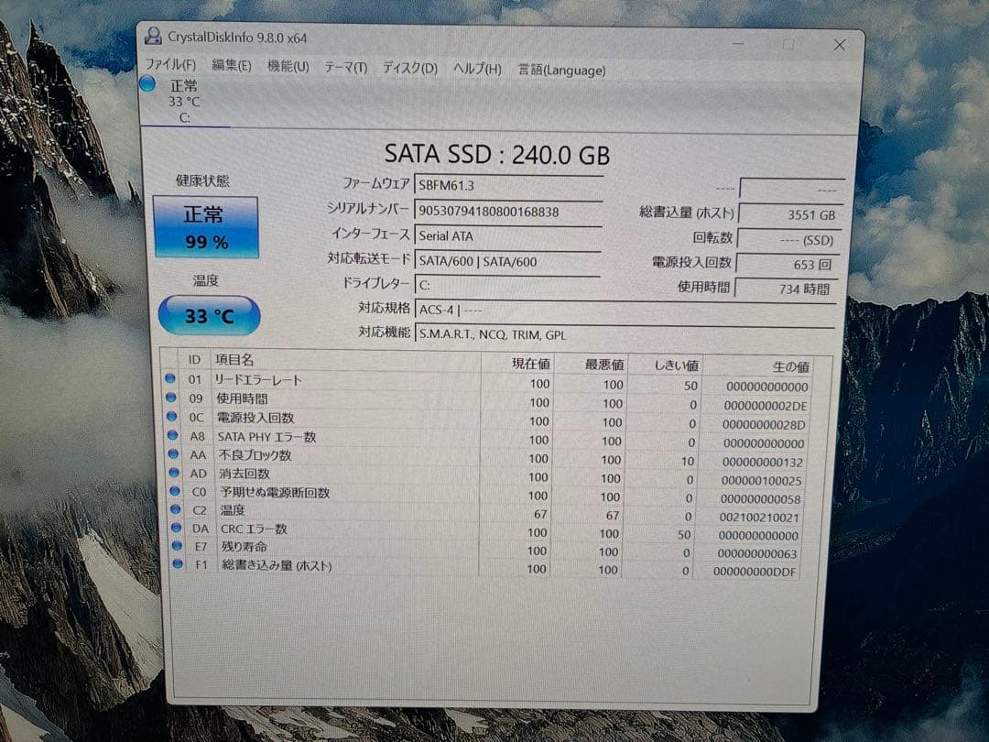This screenshot has width=989, height=742.
Task: Select the リードエラーレート row name
Action: point(258,380)
